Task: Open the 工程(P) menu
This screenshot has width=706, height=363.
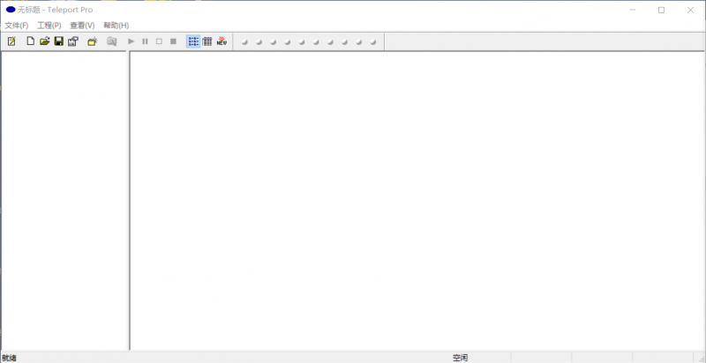Action: pos(49,26)
